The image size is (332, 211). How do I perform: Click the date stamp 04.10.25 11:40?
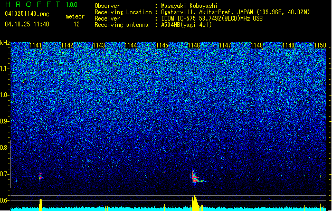[27, 24]
